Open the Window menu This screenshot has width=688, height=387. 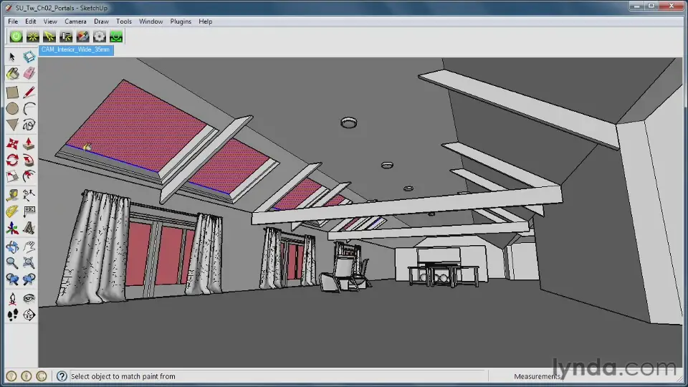click(151, 21)
